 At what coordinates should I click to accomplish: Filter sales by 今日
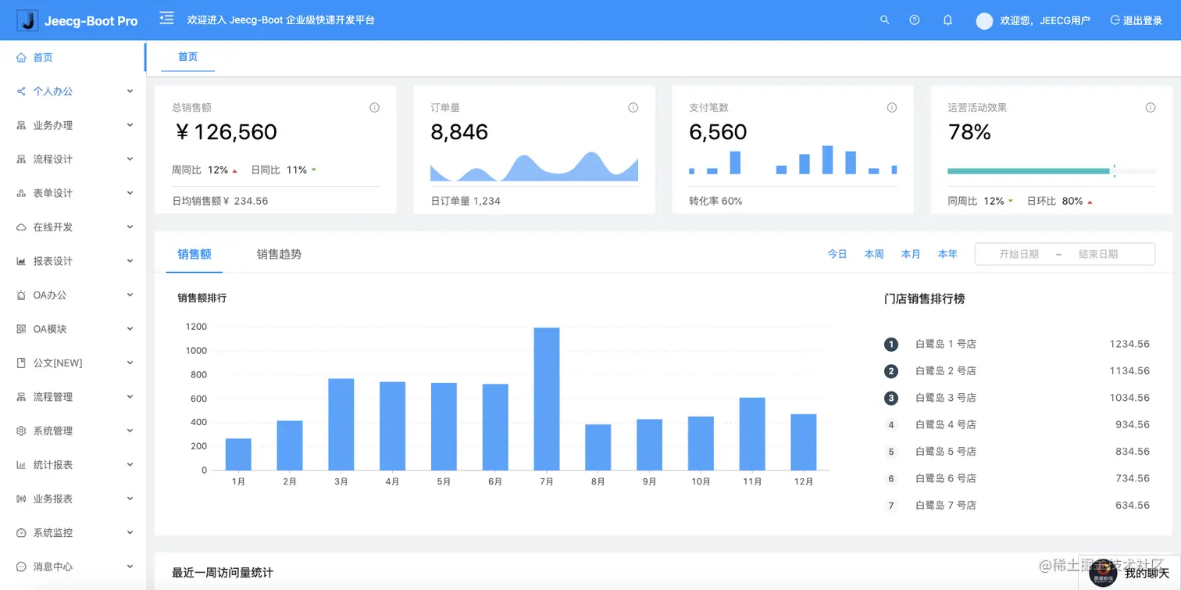tap(837, 254)
